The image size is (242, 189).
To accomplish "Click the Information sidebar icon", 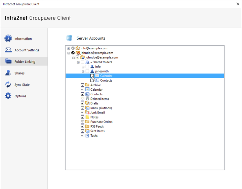I will (x=8, y=38).
